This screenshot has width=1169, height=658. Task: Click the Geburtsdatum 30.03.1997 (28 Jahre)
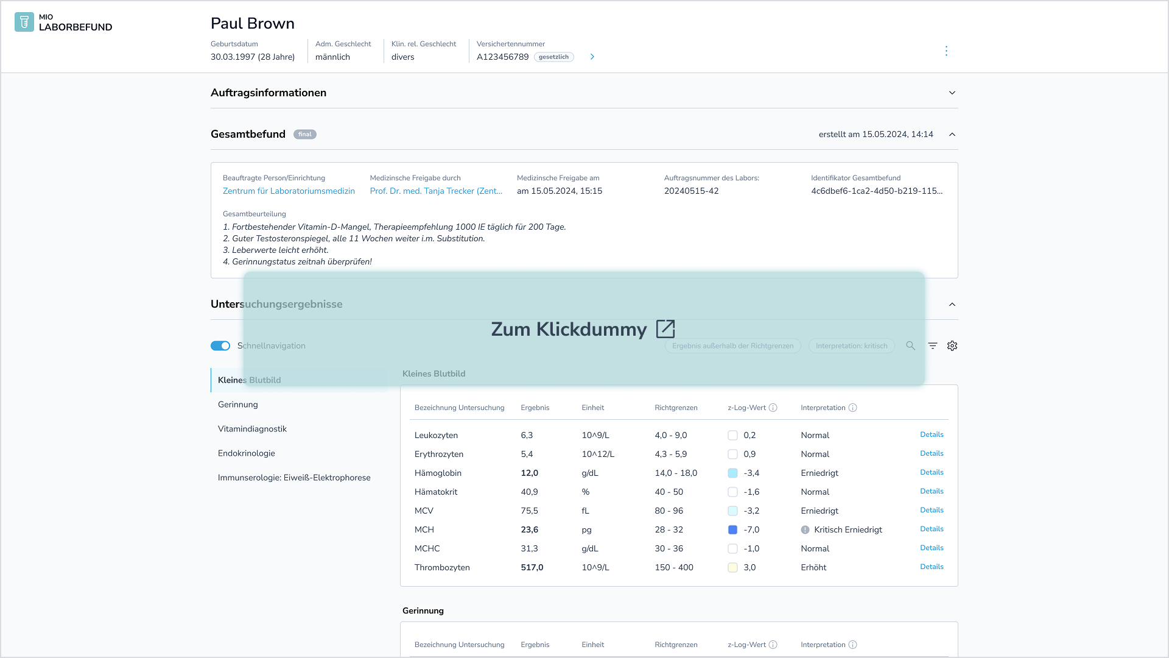click(253, 57)
